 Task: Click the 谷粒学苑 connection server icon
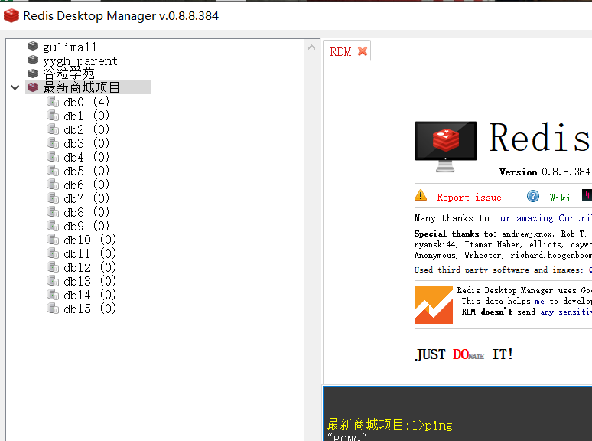[33, 73]
